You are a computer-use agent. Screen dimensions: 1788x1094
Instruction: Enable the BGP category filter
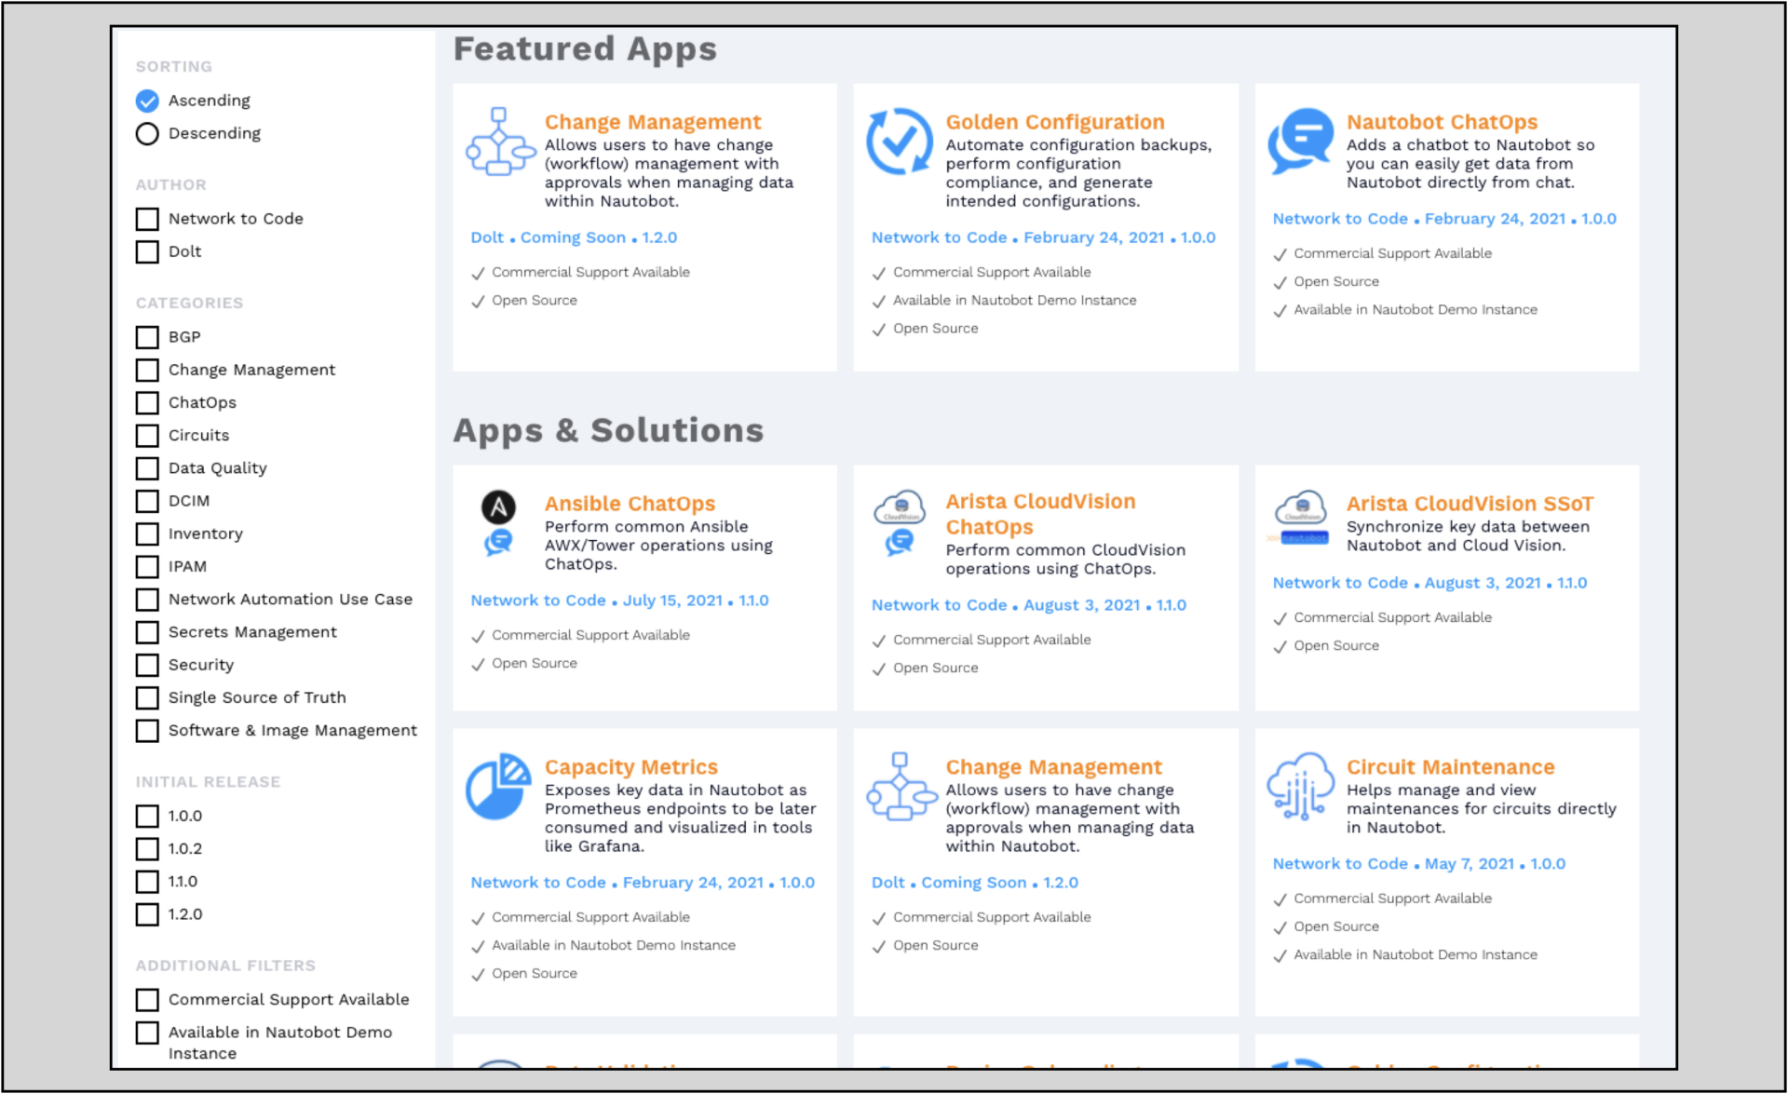147,337
